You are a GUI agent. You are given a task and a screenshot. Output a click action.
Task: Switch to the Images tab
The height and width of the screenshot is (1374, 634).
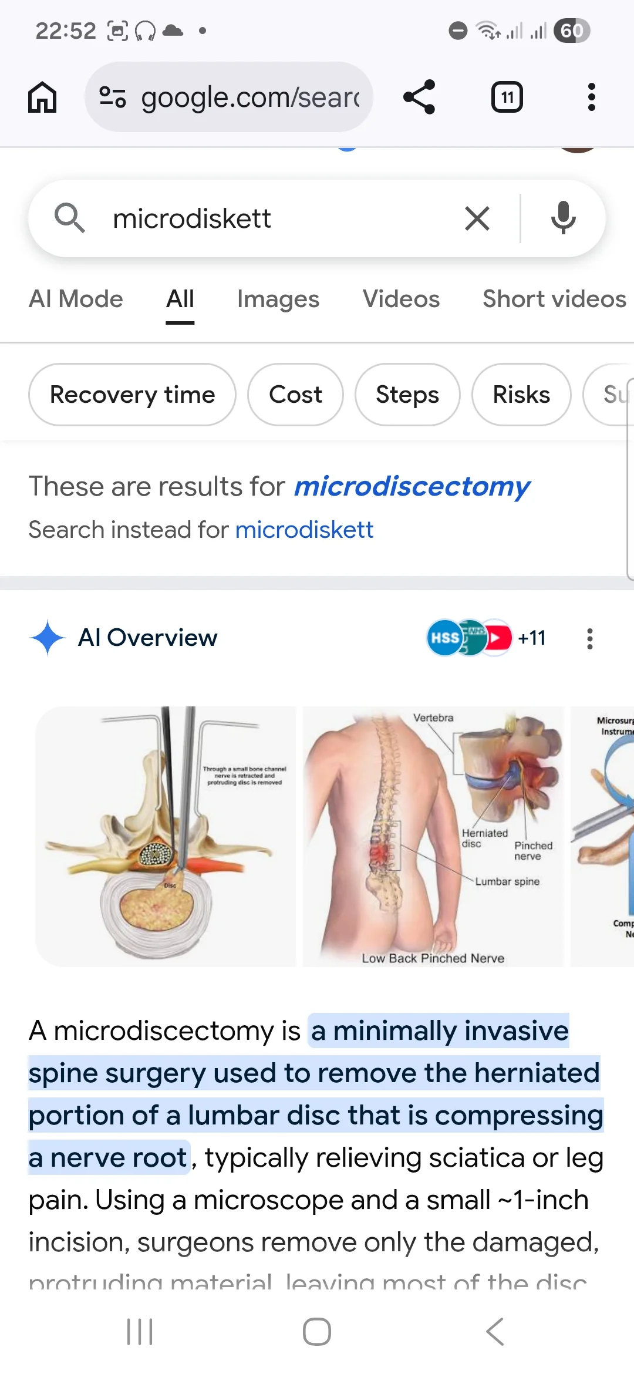(x=278, y=299)
